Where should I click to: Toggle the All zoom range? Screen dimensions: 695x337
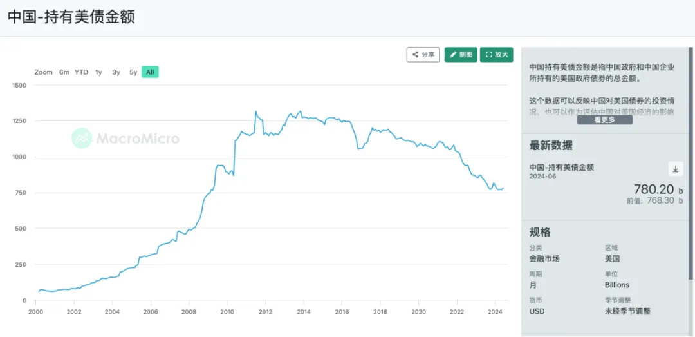click(150, 72)
